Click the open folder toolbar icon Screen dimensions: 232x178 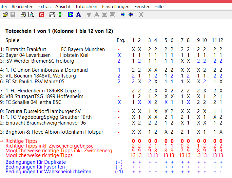[x=5, y=15]
